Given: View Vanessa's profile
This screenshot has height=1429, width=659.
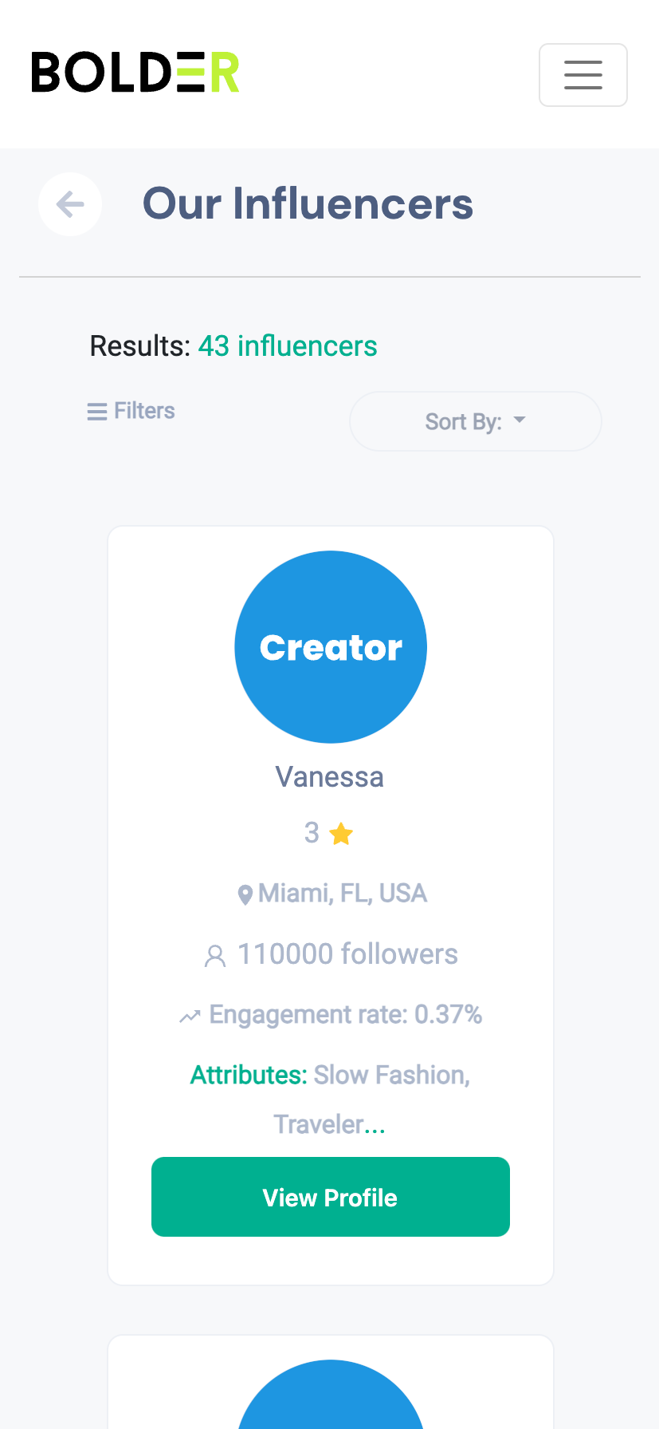Looking at the screenshot, I should point(331,1197).
